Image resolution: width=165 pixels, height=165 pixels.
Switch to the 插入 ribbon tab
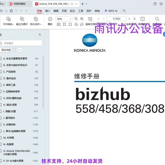click(x=48, y=11)
